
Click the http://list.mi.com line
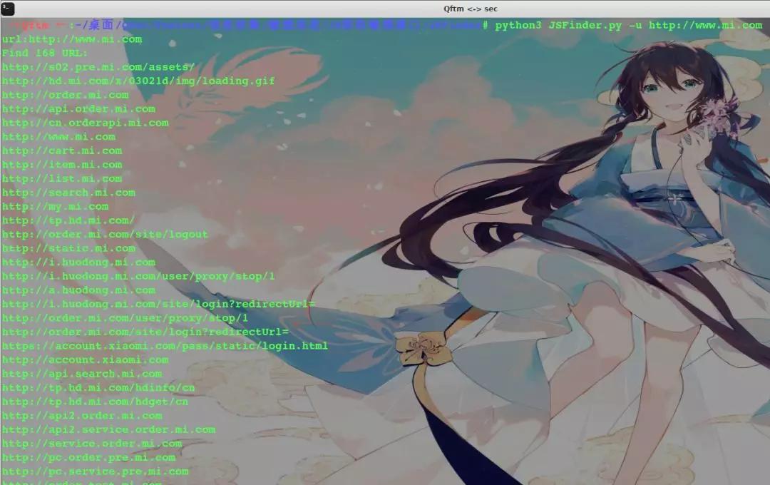pyautogui.click(x=62, y=178)
